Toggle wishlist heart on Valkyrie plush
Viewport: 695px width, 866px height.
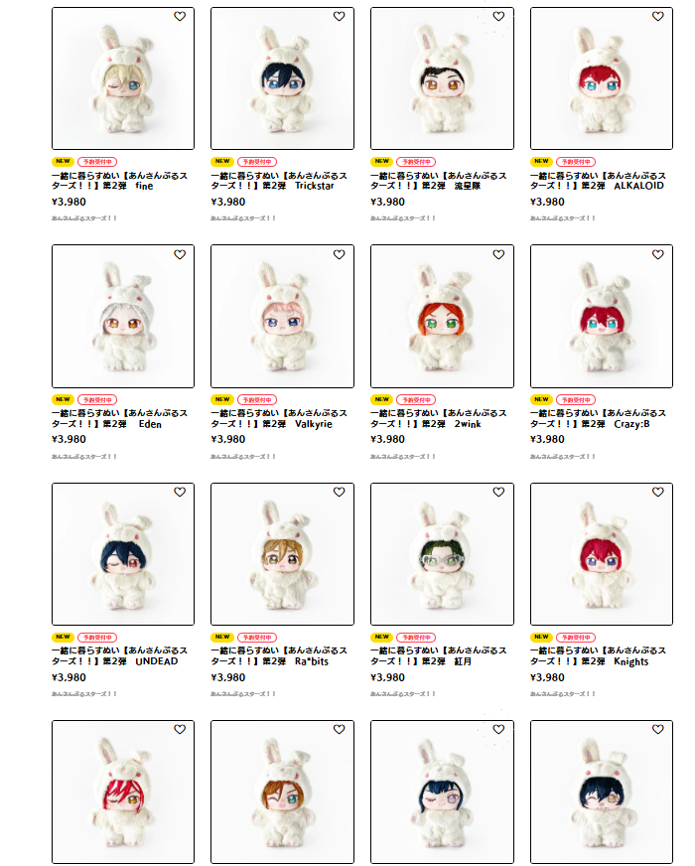[x=339, y=254]
